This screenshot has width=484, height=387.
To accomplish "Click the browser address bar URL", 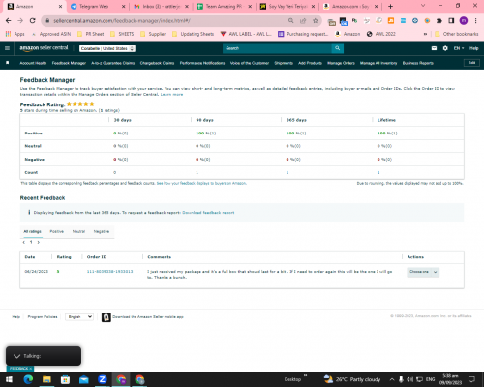I will (x=122, y=21).
